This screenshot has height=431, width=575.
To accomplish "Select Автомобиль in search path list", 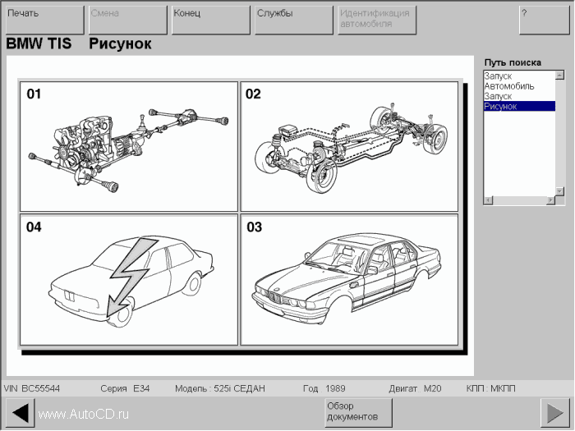I will (519, 86).
